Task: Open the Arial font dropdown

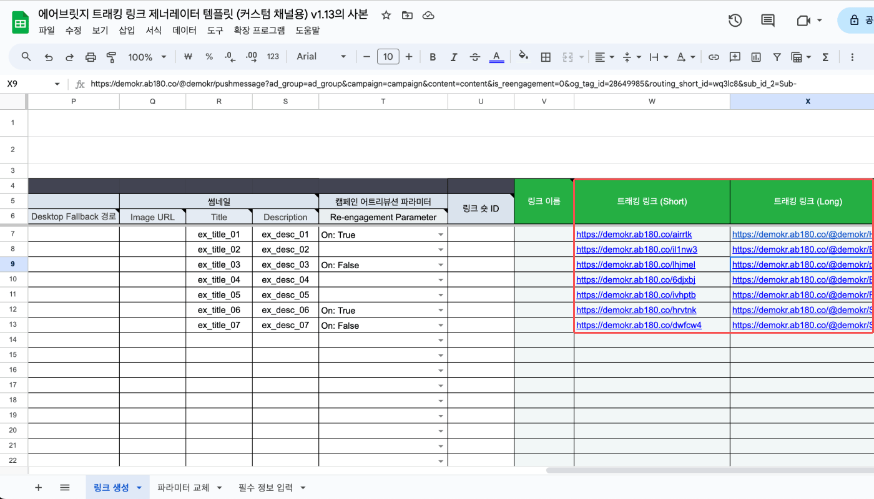Action: [321, 57]
